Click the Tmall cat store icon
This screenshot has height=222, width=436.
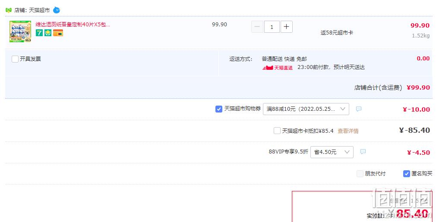(x=9, y=10)
